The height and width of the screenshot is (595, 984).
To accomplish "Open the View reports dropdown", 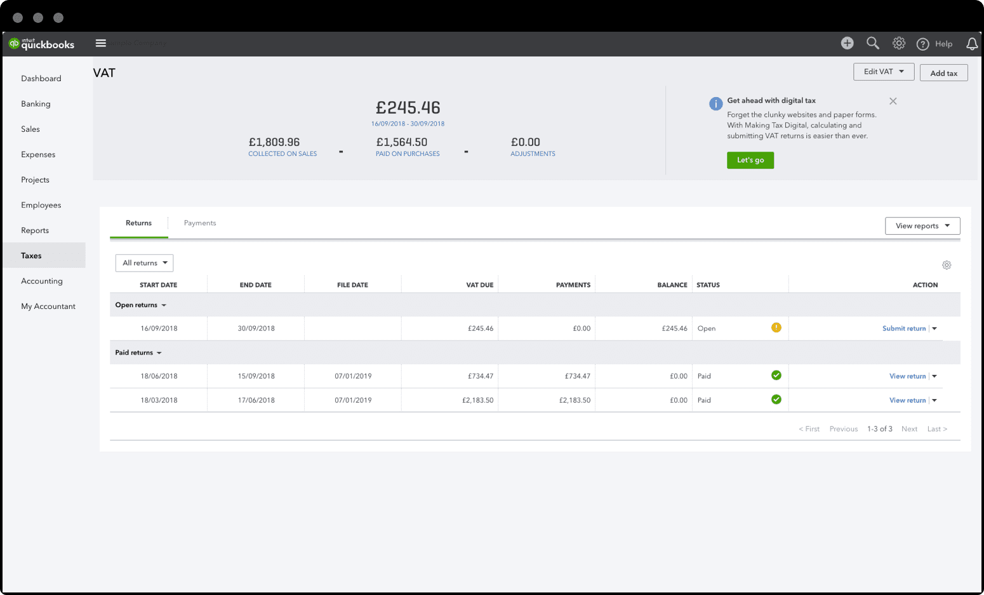I will click(922, 226).
